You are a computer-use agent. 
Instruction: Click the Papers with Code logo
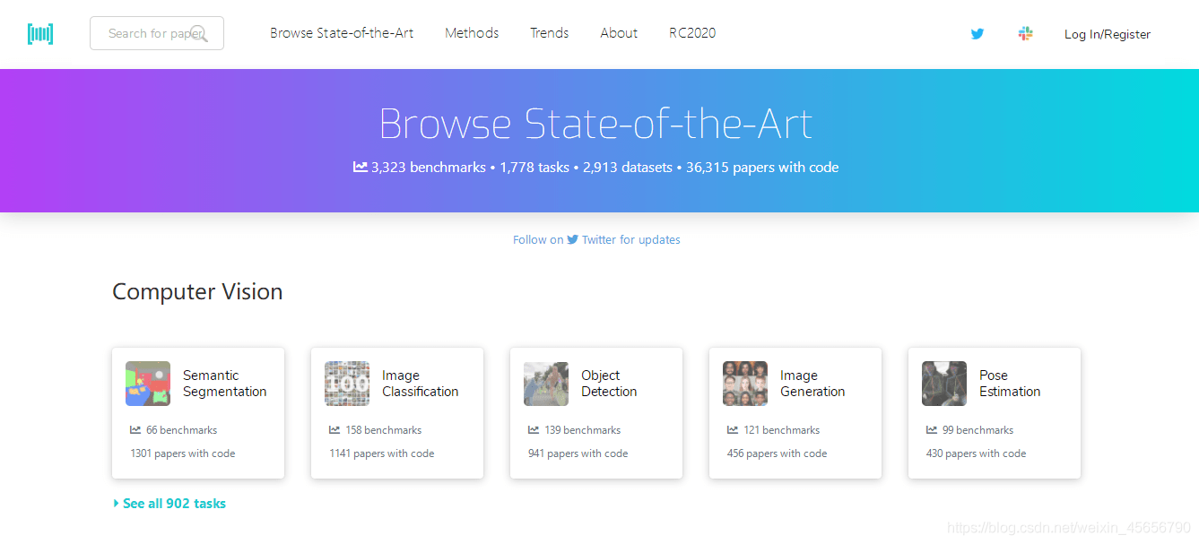pyautogui.click(x=40, y=34)
